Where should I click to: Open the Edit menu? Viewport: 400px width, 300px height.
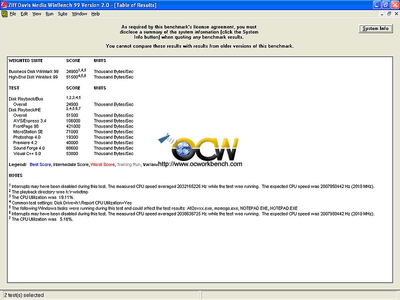24,14
